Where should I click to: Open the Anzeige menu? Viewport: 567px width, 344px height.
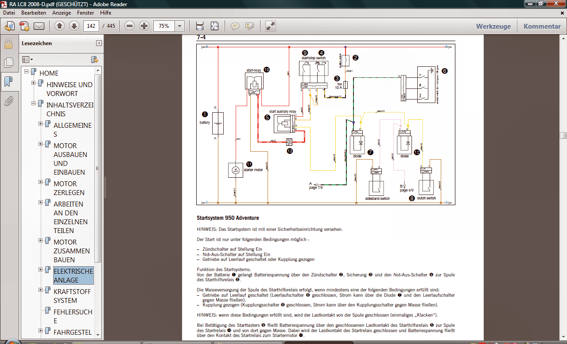(x=62, y=13)
